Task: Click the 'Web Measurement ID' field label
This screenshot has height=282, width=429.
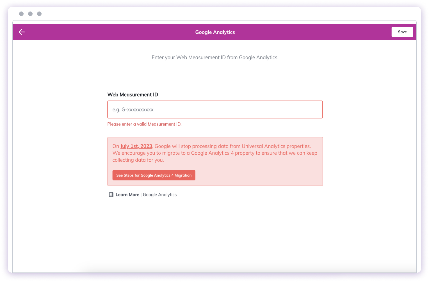Action: [x=133, y=95]
